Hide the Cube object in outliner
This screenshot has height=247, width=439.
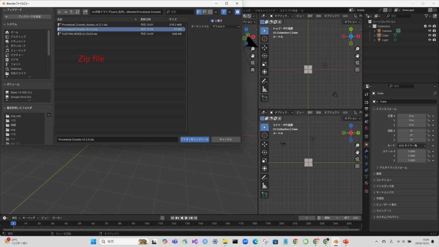click(430, 35)
